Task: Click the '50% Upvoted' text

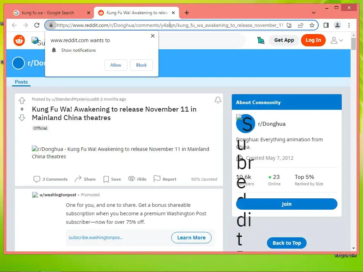Action: tap(204, 179)
